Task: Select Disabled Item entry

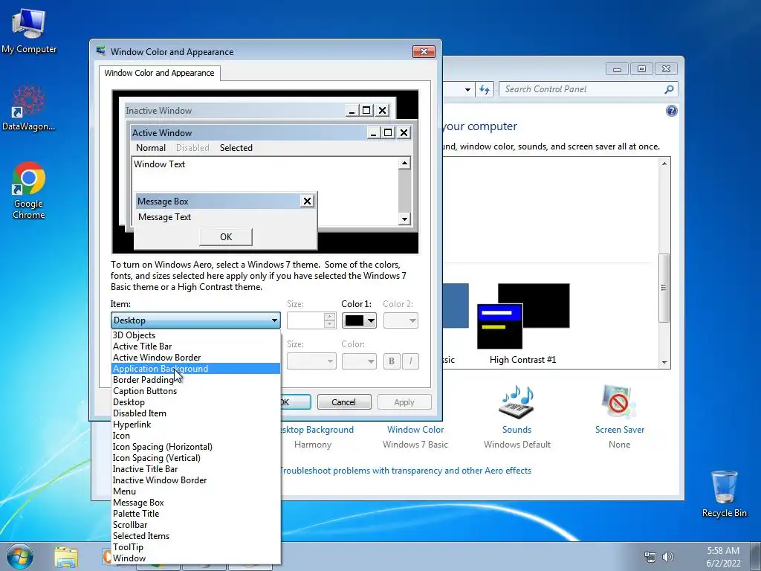Action: pos(195,413)
